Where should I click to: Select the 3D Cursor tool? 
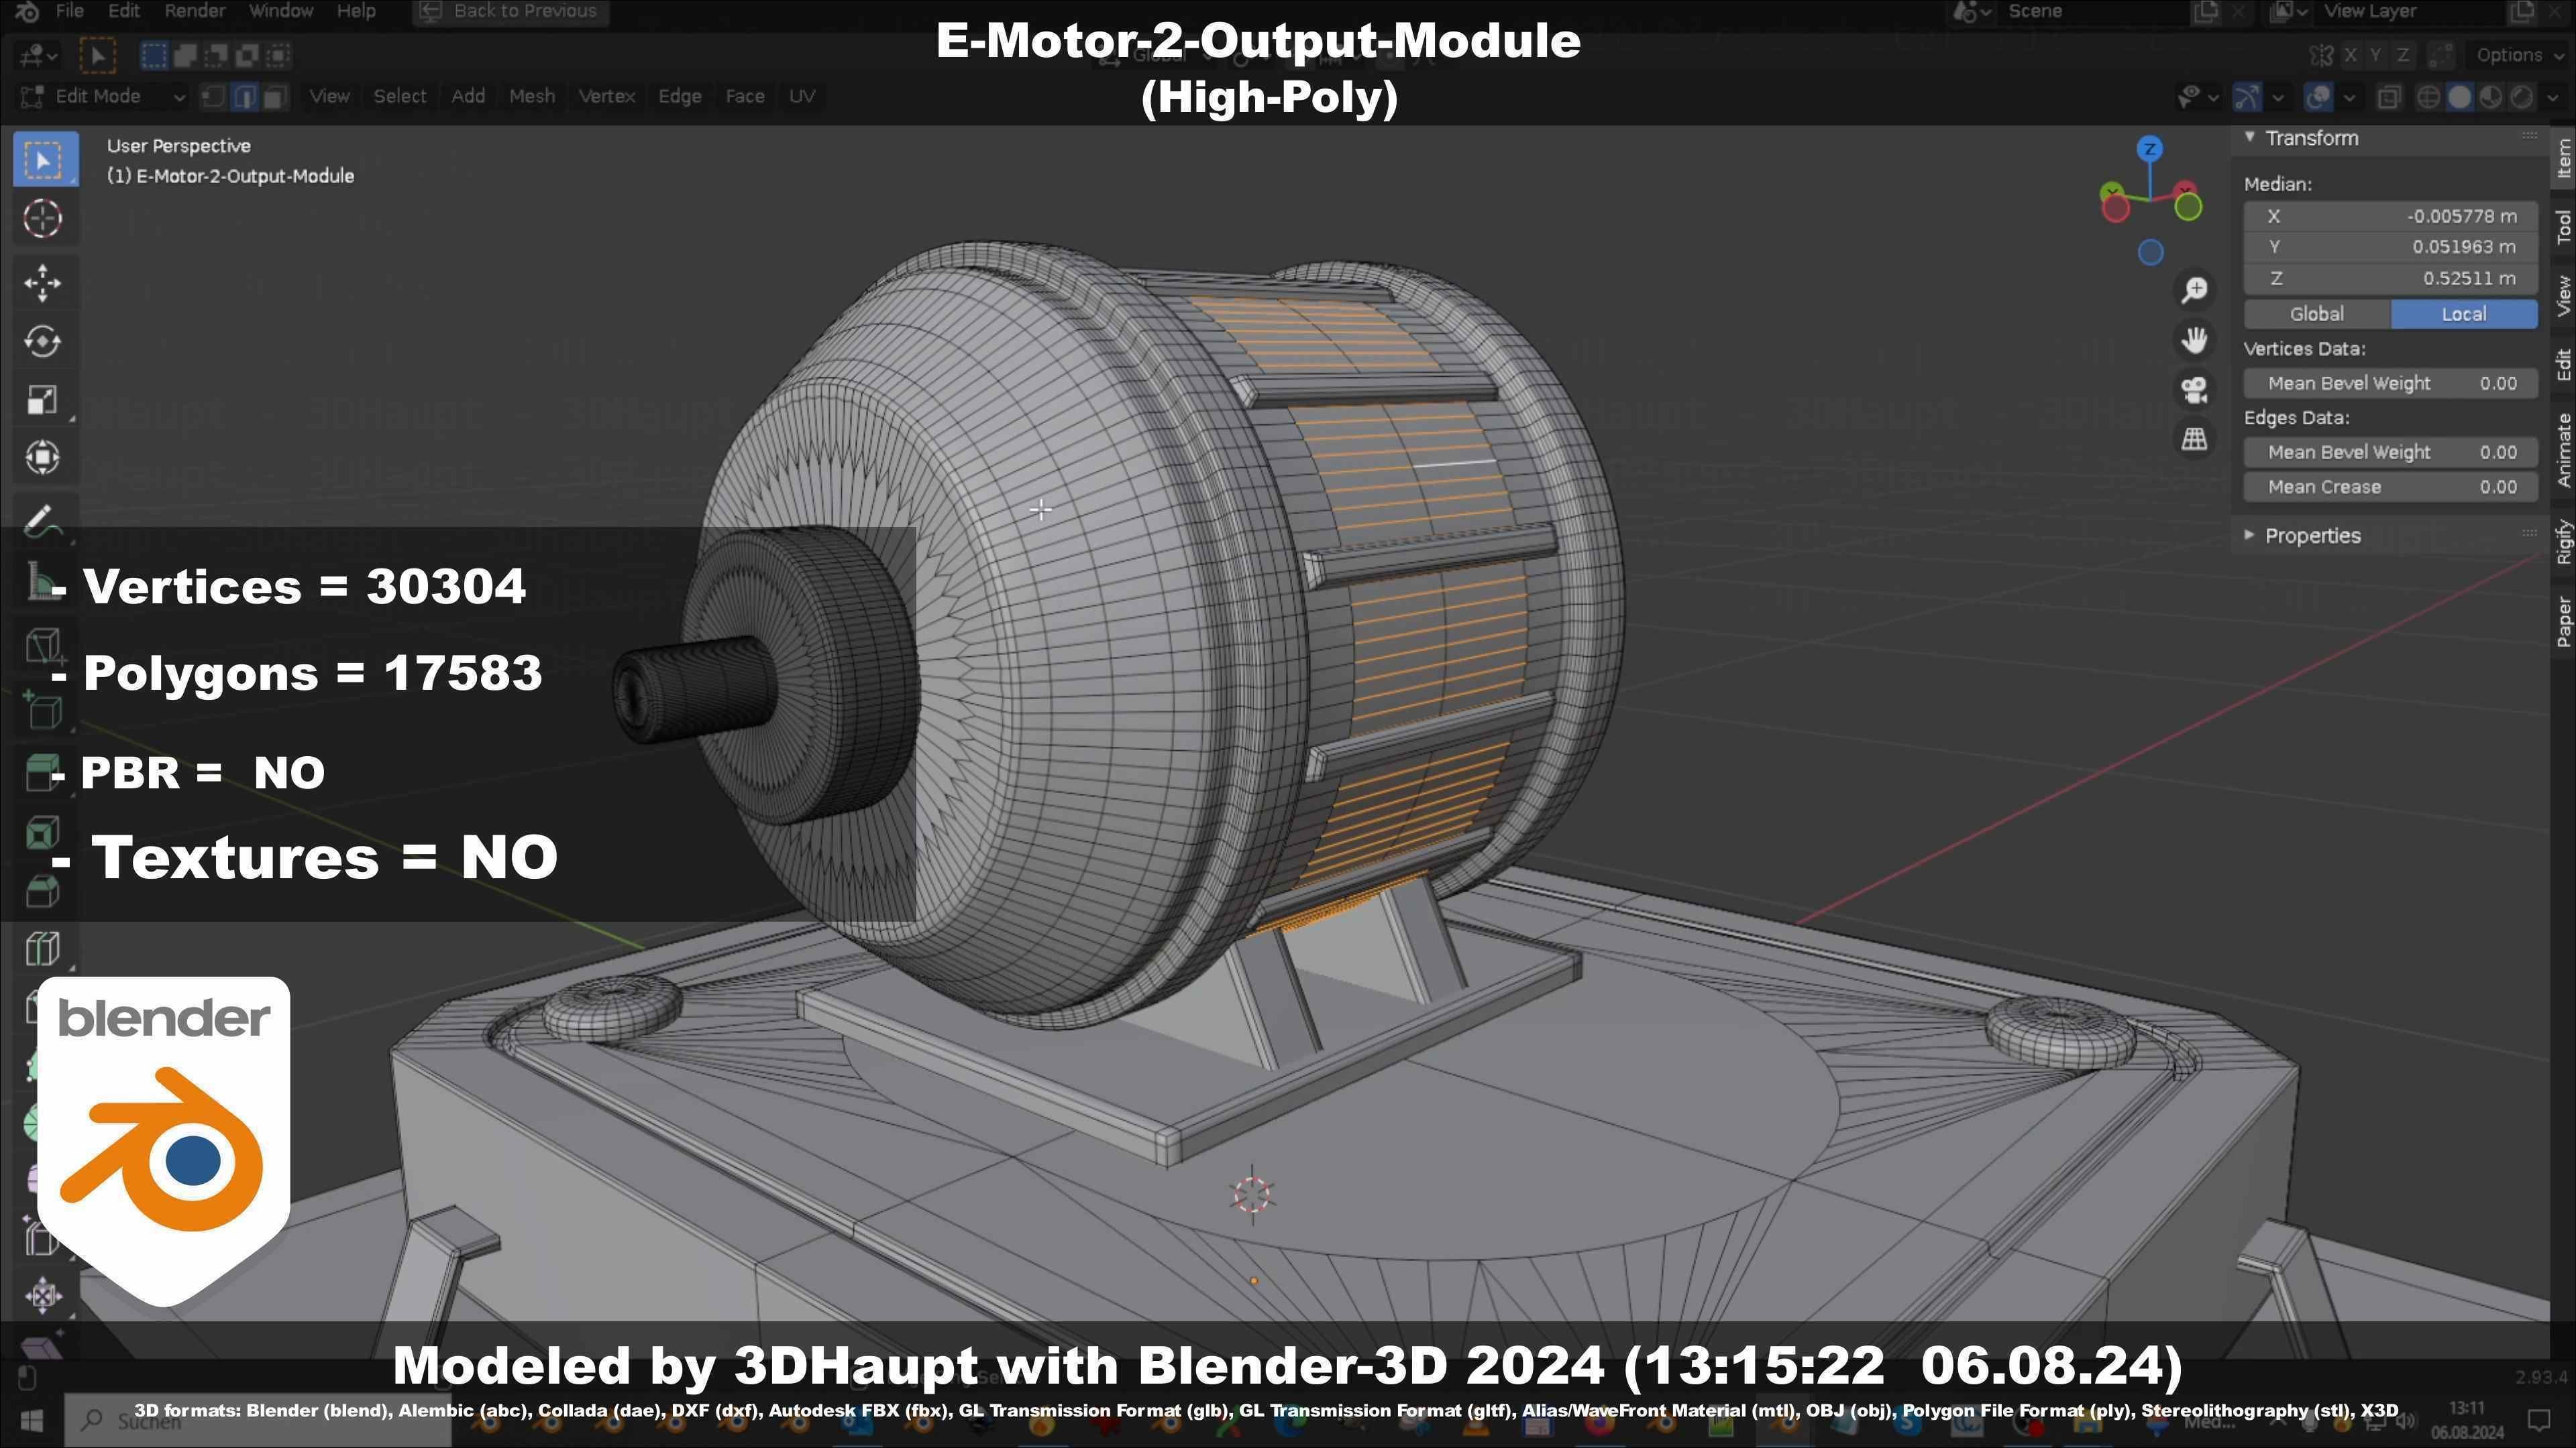click(42, 219)
